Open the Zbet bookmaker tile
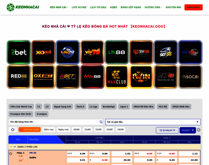Image resolution: width=209 pixels, height=165 pixels. click(x=19, y=52)
